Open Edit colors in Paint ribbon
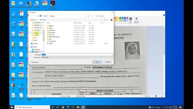 pyautogui.click(x=131, y=20)
